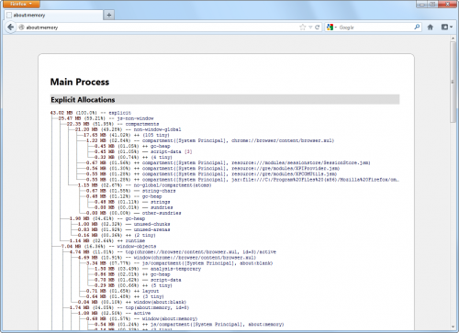This screenshot has width=459, height=333.
Task: Collapse the top(about:memory, id=8) row
Action: tap(129, 307)
